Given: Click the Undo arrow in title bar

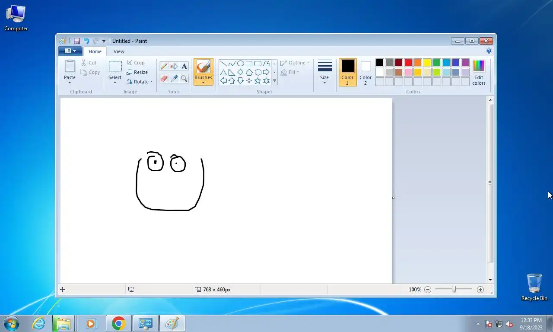Looking at the screenshot, I should click(86, 41).
